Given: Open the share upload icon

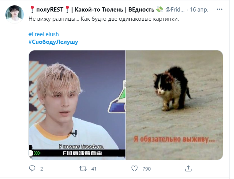Looking at the screenshot, I should pos(188,168).
